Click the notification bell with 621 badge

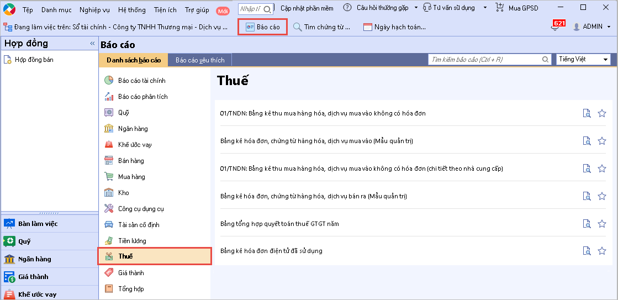point(555,27)
